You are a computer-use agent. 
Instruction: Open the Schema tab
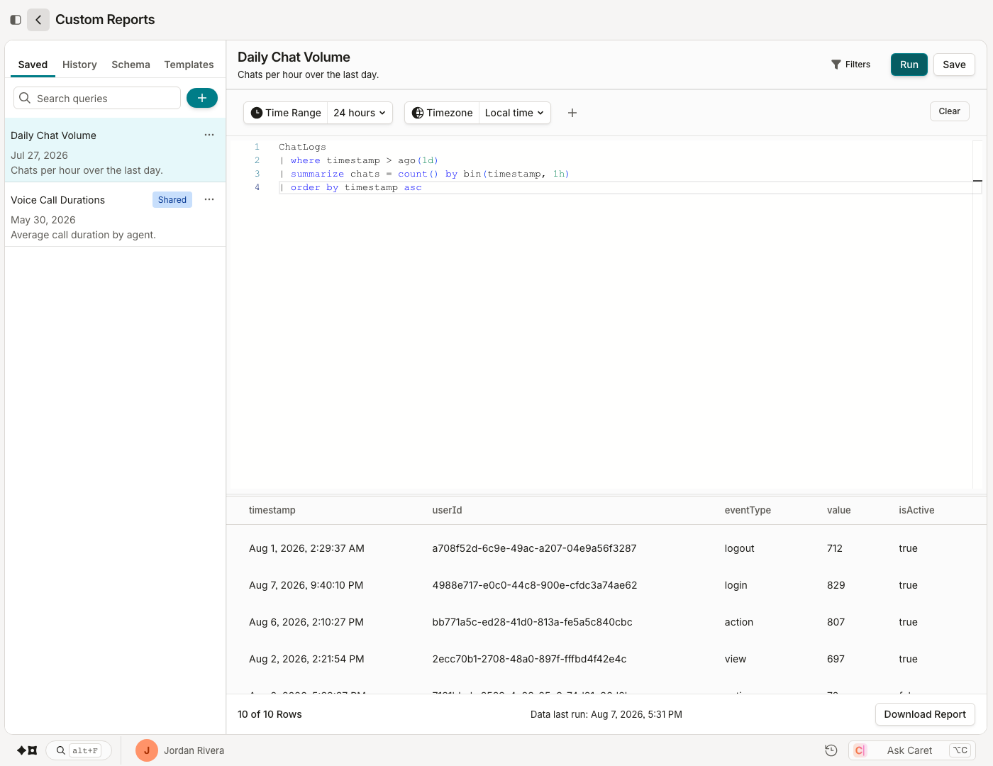131,65
